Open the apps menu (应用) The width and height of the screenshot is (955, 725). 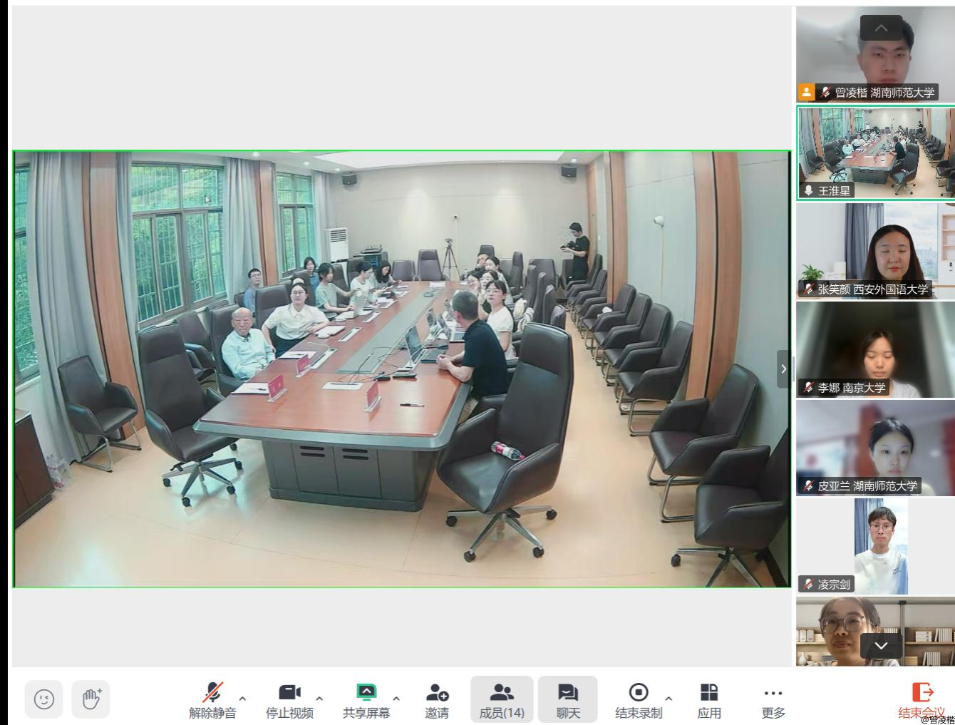tap(709, 699)
